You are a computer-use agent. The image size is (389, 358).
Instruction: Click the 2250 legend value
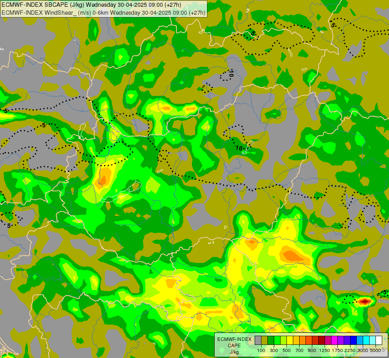tap(350, 350)
